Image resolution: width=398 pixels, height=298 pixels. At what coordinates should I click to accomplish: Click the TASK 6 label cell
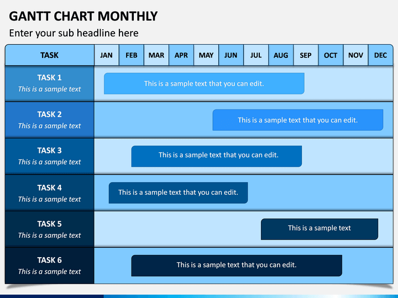(x=50, y=265)
